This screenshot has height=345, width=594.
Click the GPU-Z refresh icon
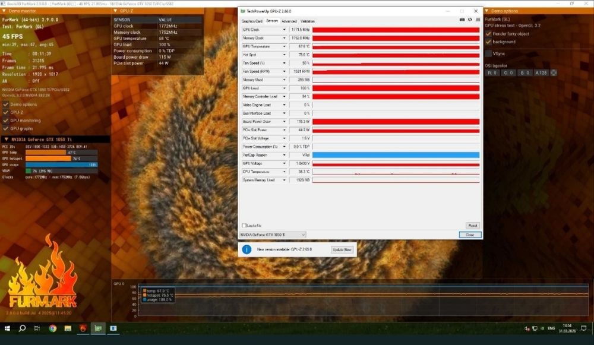pyautogui.click(x=470, y=20)
